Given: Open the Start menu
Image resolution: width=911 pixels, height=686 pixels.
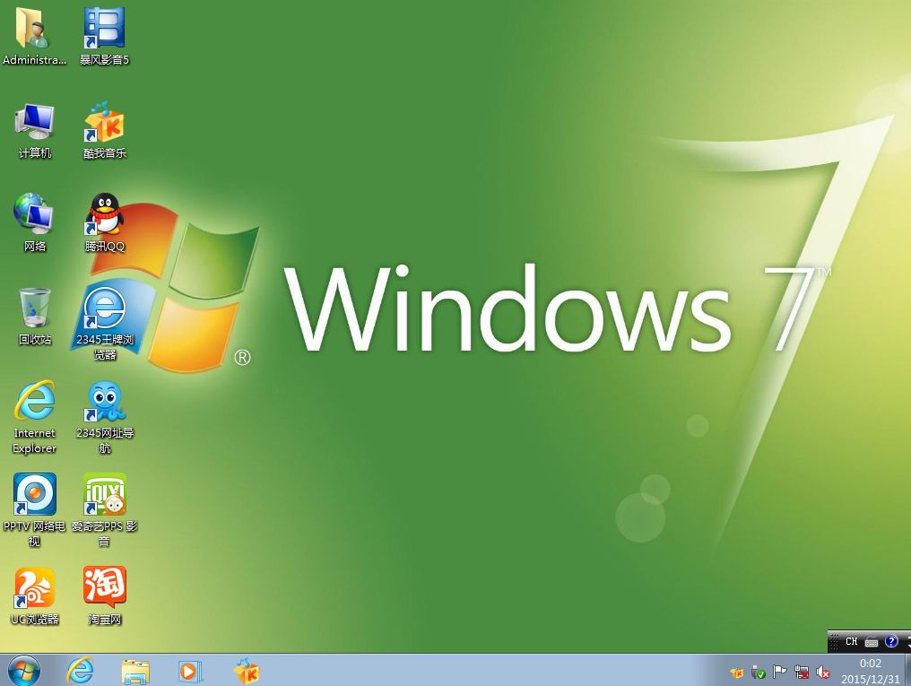Looking at the screenshot, I should (22, 672).
